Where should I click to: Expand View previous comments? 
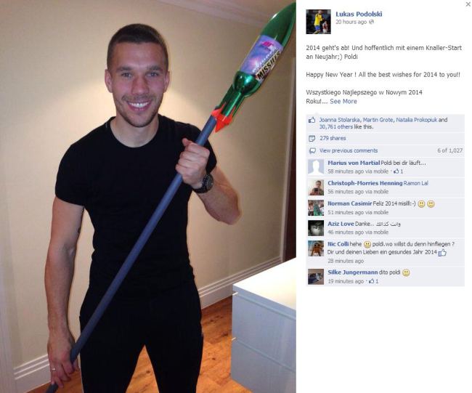click(349, 150)
